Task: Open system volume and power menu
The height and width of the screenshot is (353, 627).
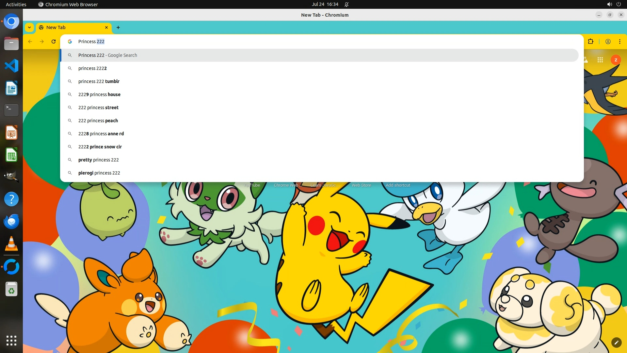Action: click(614, 4)
